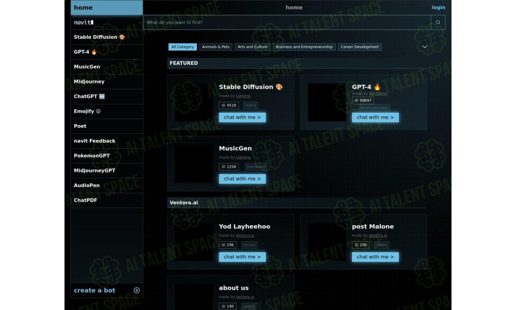The image size is (516, 310).
Task: Open Ventora.ai link on about us card
Action: point(245,297)
